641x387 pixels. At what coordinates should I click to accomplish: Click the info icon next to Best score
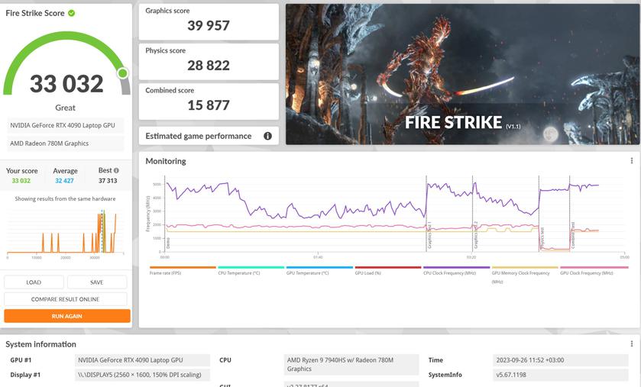tap(116, 170)
